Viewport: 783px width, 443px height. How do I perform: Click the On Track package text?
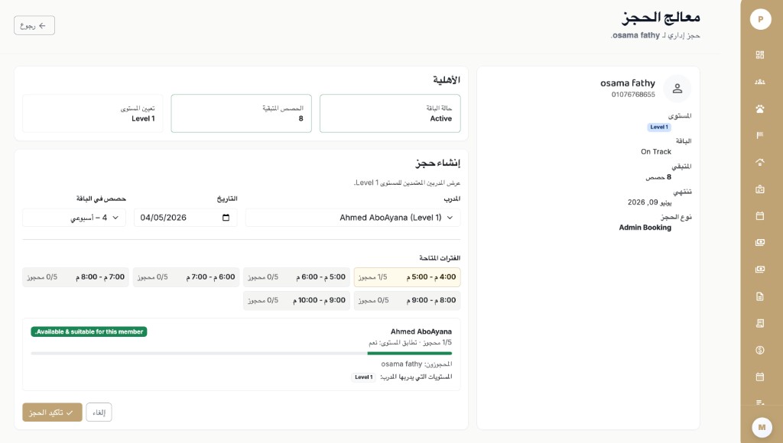point(656,152)
